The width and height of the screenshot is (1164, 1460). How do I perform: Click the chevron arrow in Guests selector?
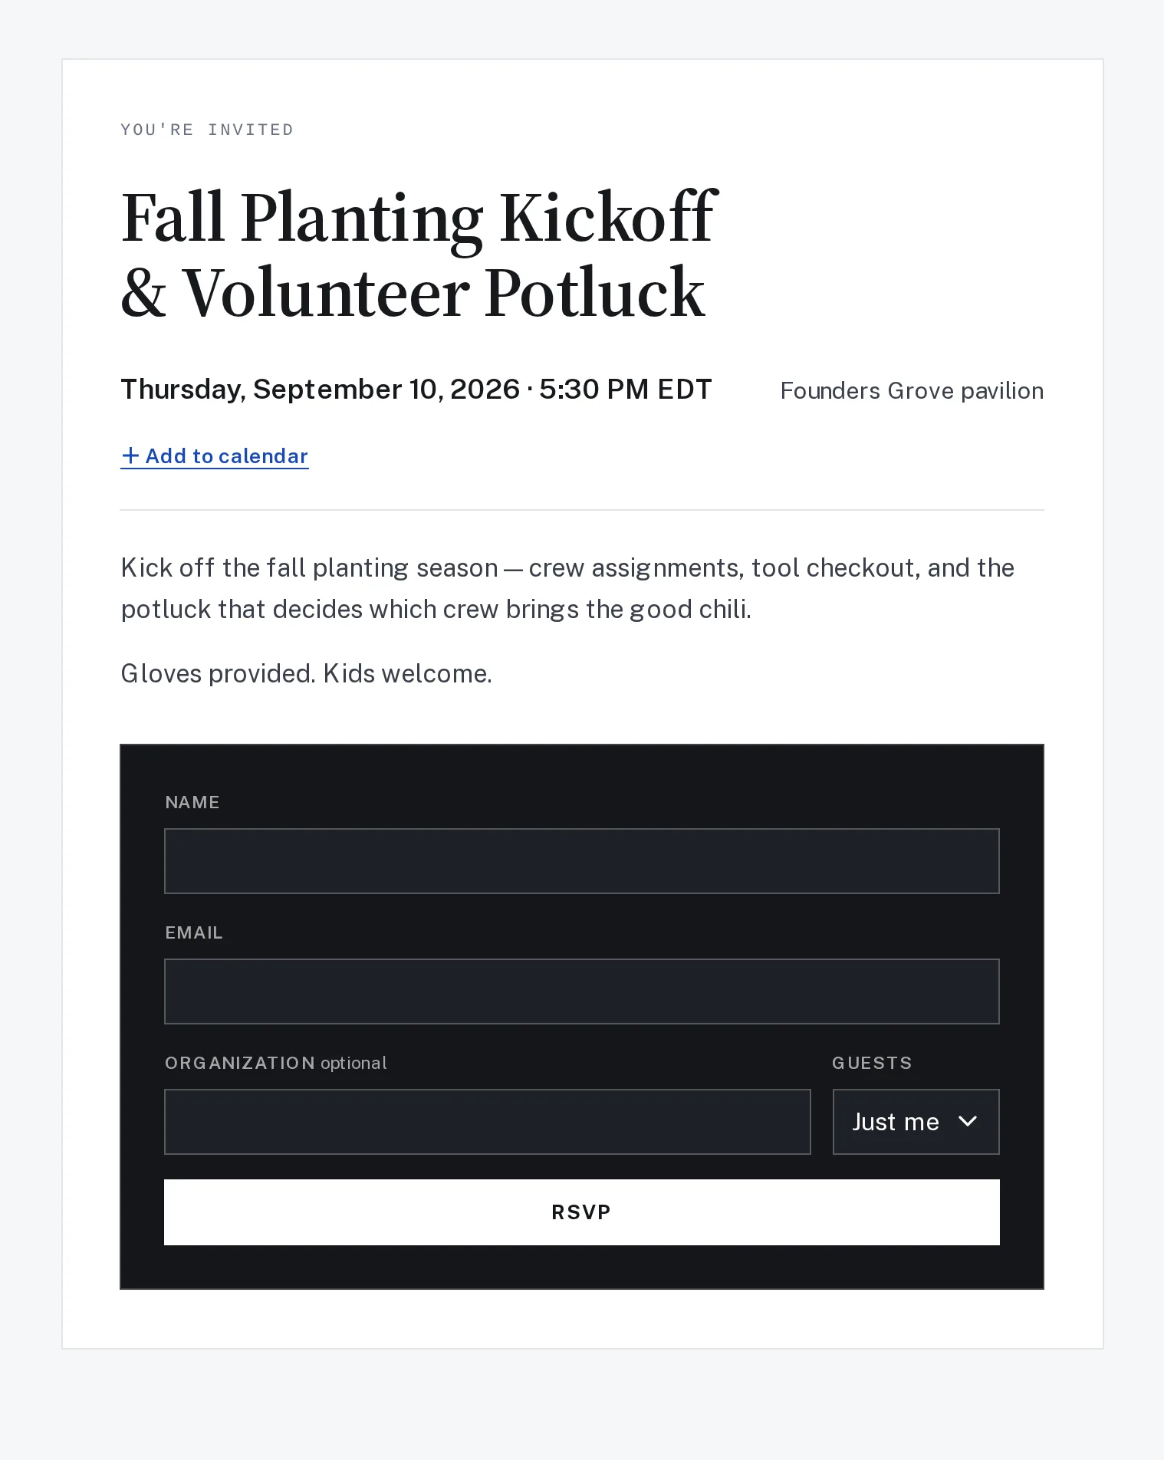click(968, 1122)
